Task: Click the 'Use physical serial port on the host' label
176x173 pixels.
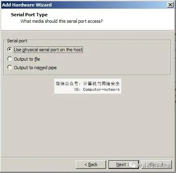Action: pyautogui.click(x=48, y=50)
